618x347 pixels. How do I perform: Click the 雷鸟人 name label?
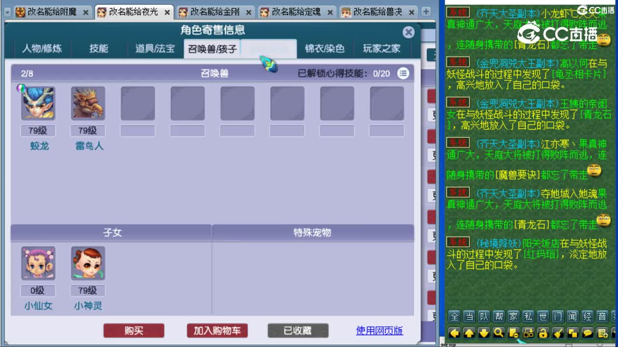click(x=89, y=146)
